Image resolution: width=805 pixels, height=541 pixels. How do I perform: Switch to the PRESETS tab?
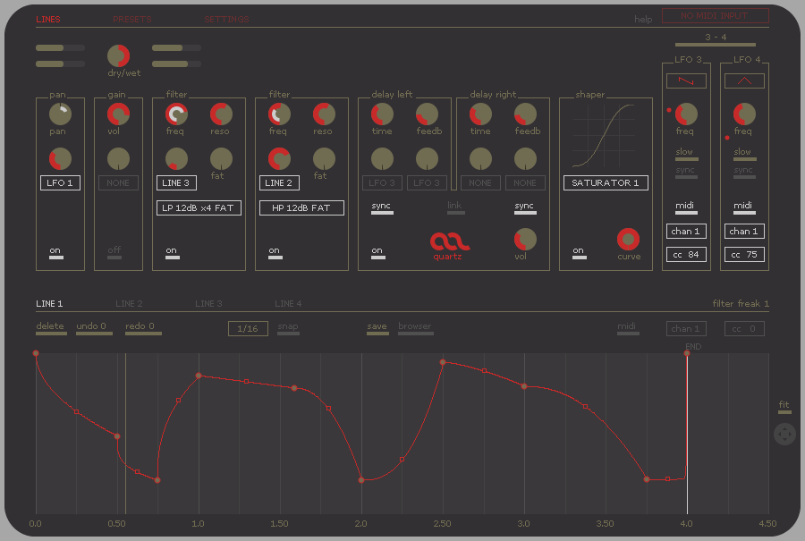click(x=131, y=19)
